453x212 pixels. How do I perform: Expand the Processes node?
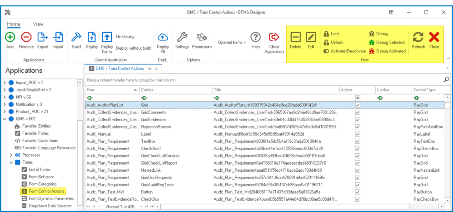tap(11, 155)
